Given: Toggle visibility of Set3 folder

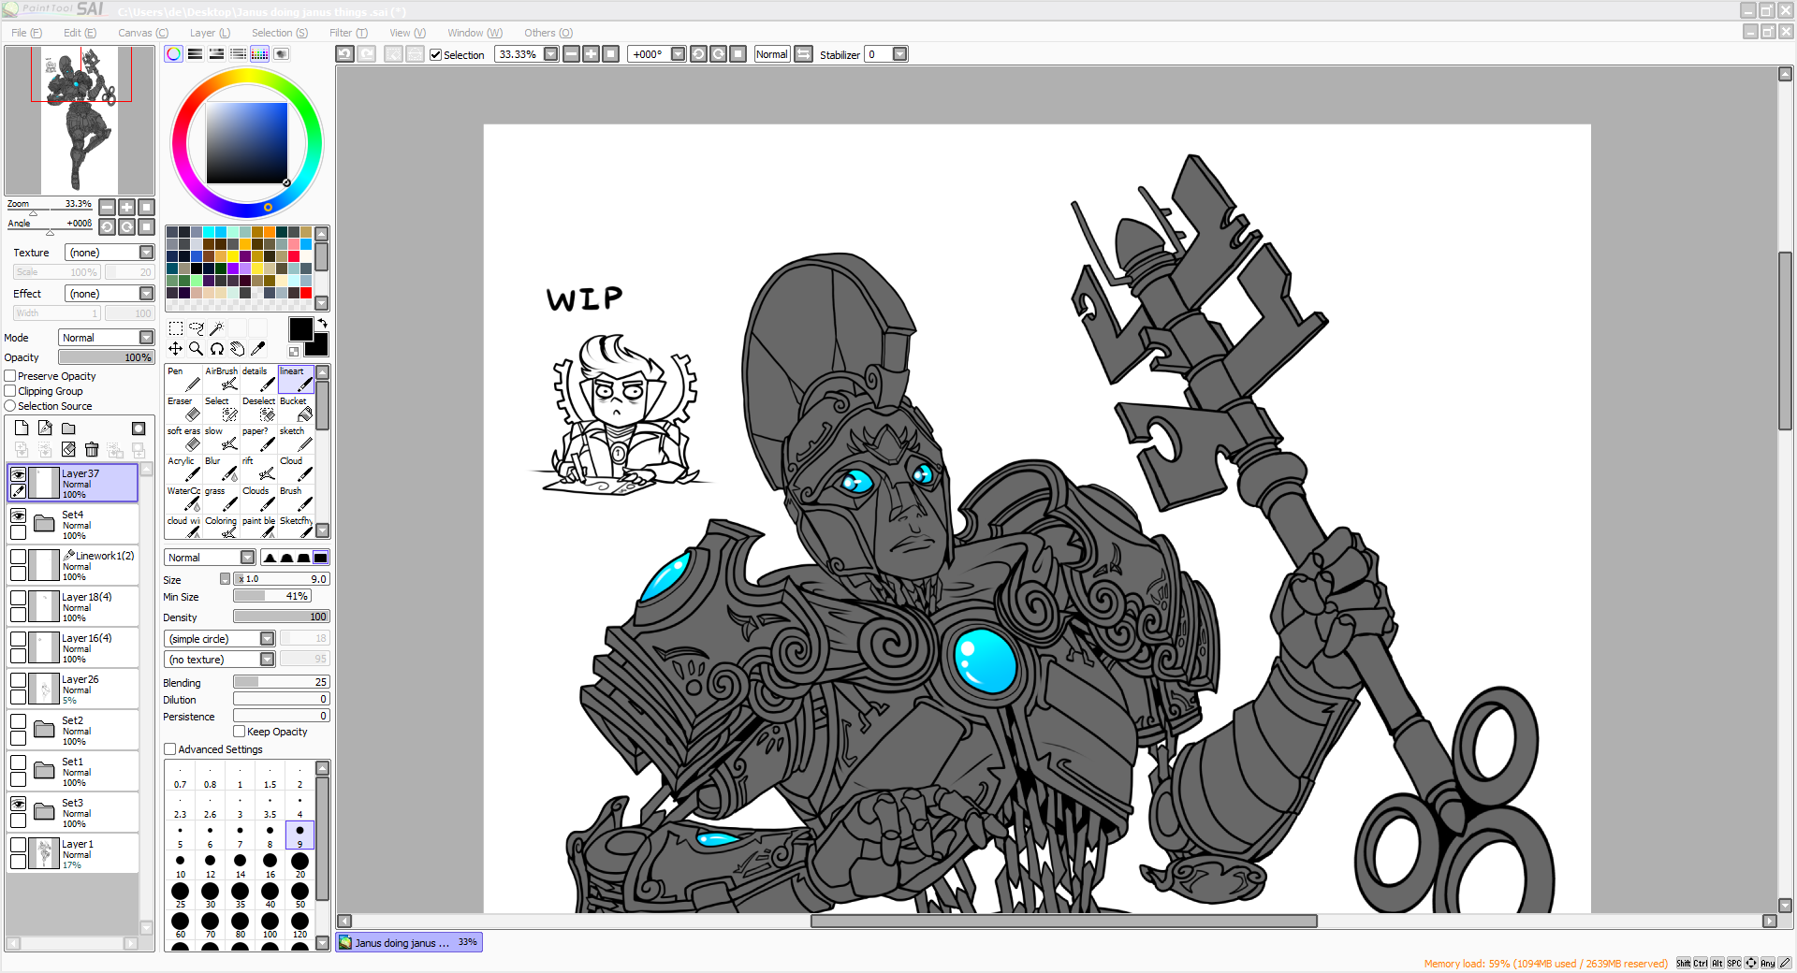Looking at the screenshot, I should pos(18,804).
